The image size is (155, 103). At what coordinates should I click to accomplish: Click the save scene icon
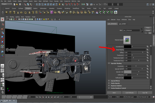pyautogui.click(x=20, y=4)
